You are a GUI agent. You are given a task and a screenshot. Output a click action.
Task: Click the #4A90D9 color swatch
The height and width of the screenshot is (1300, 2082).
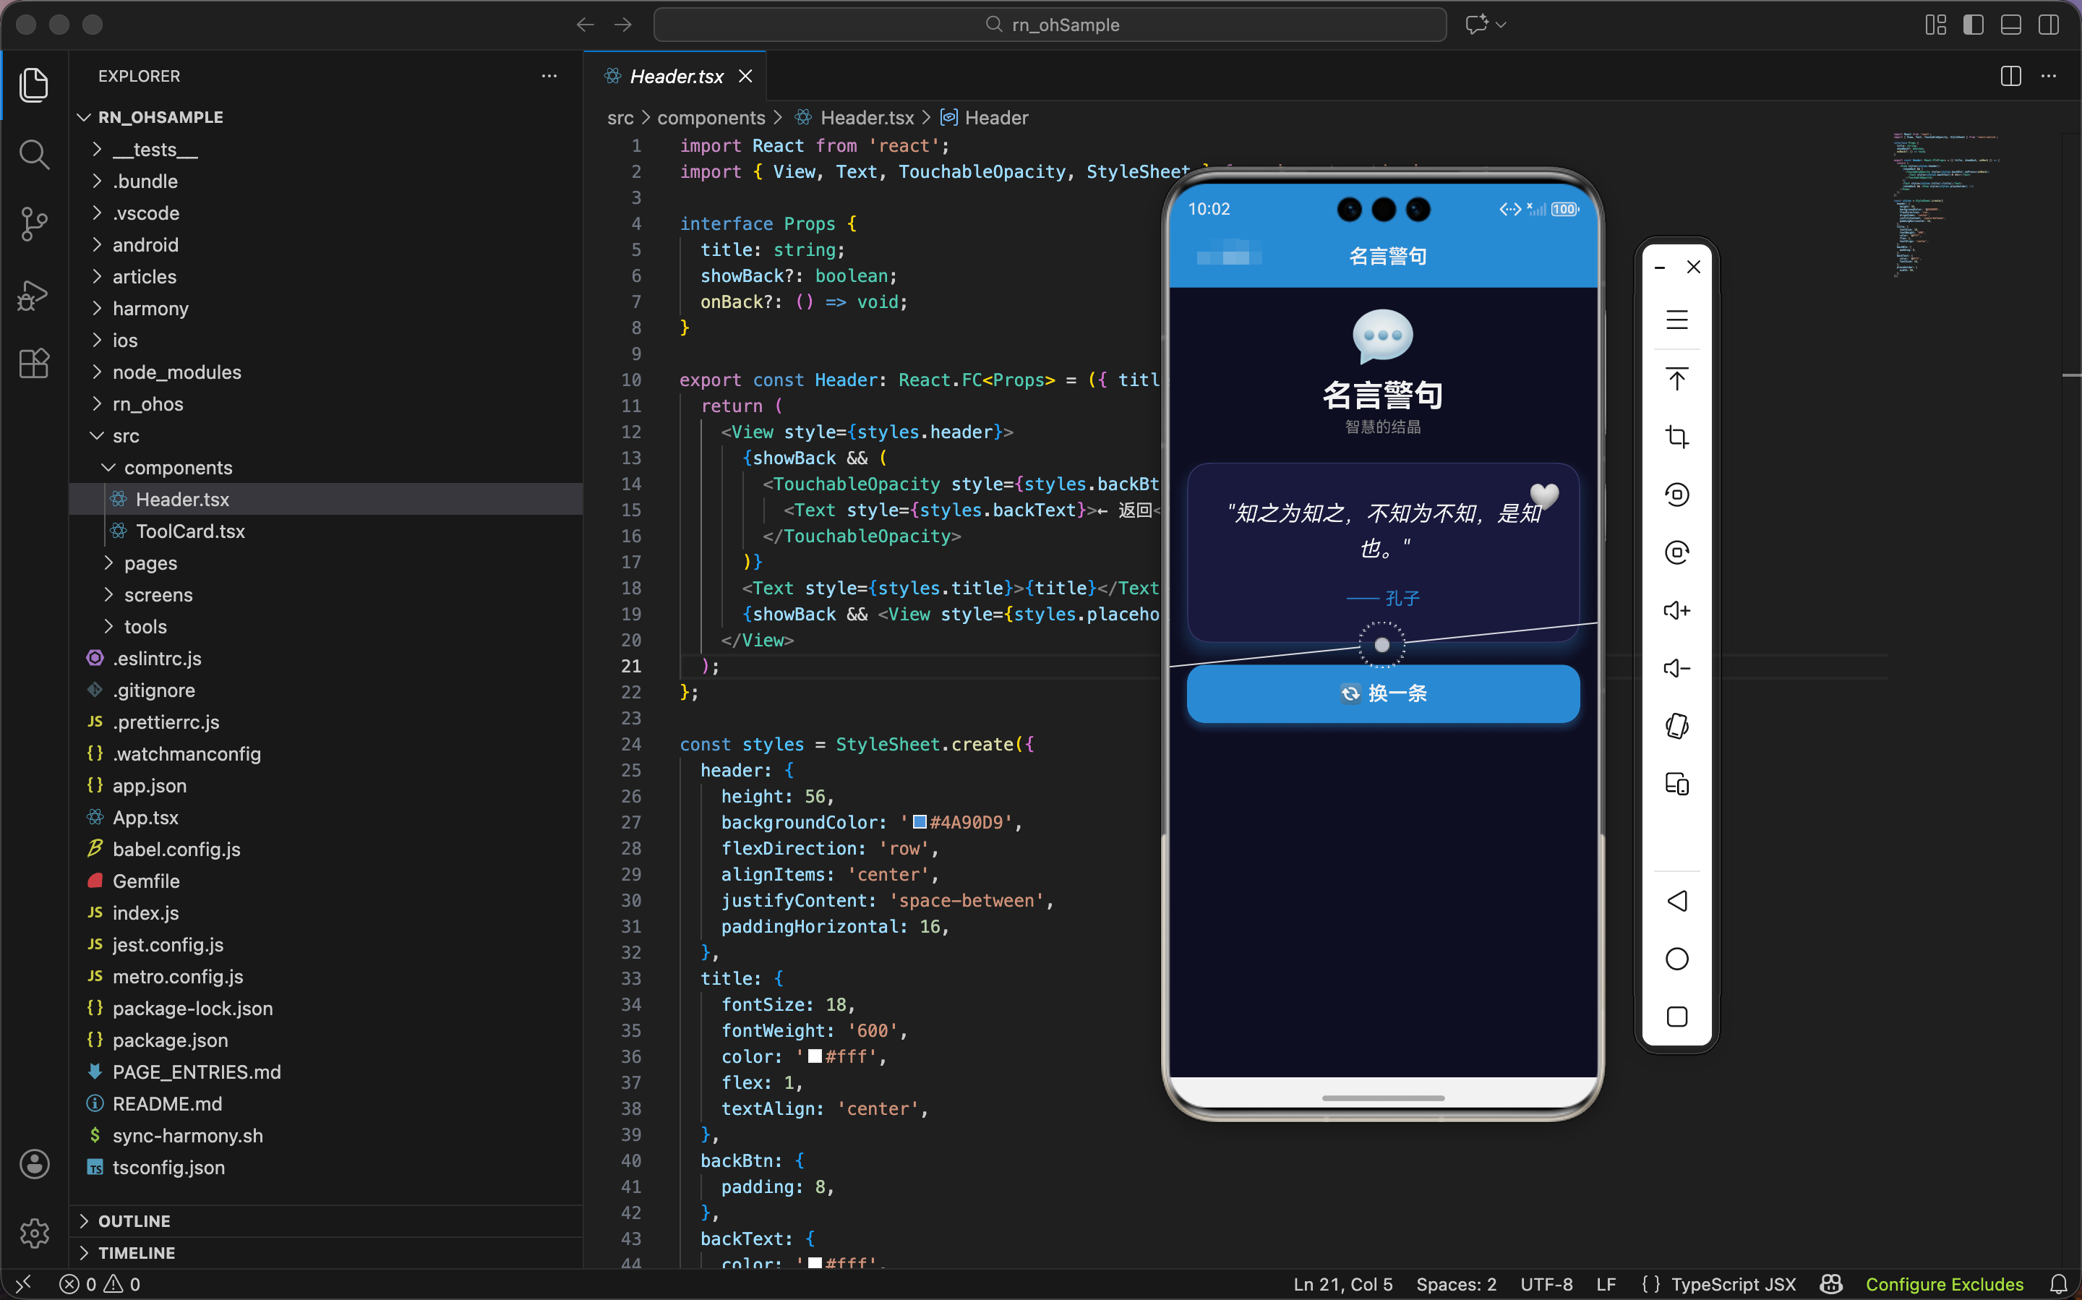pyautogui.click(x=919, y=822)
